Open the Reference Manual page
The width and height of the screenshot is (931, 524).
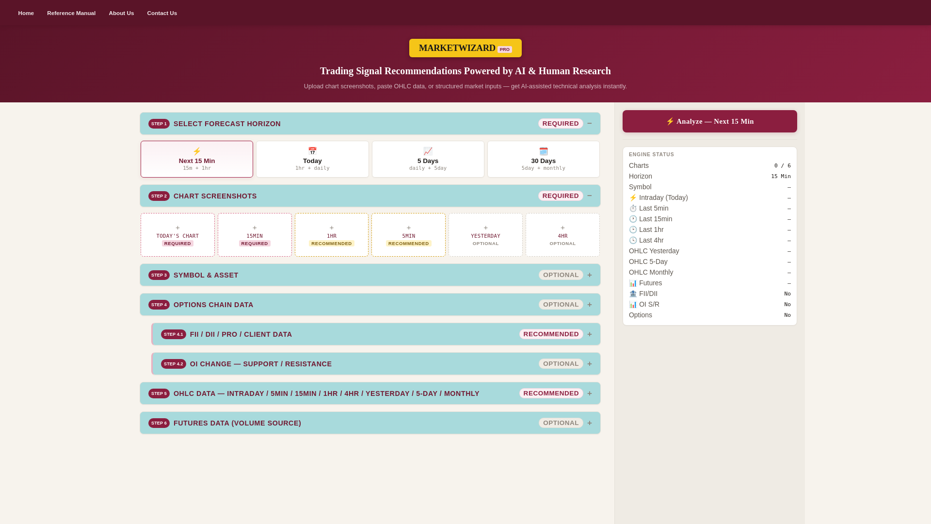pos(71,13)
